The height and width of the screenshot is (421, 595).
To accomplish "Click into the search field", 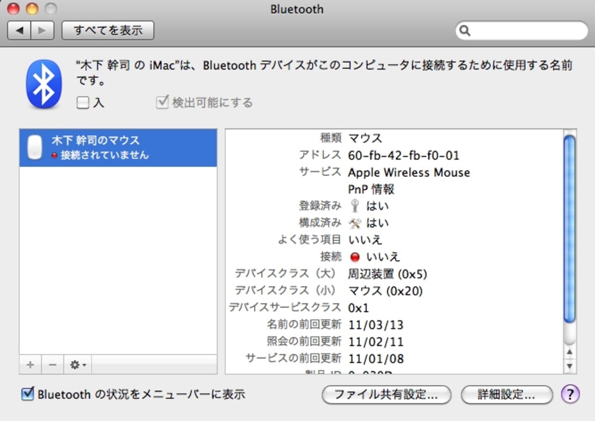I will point(522,31).
